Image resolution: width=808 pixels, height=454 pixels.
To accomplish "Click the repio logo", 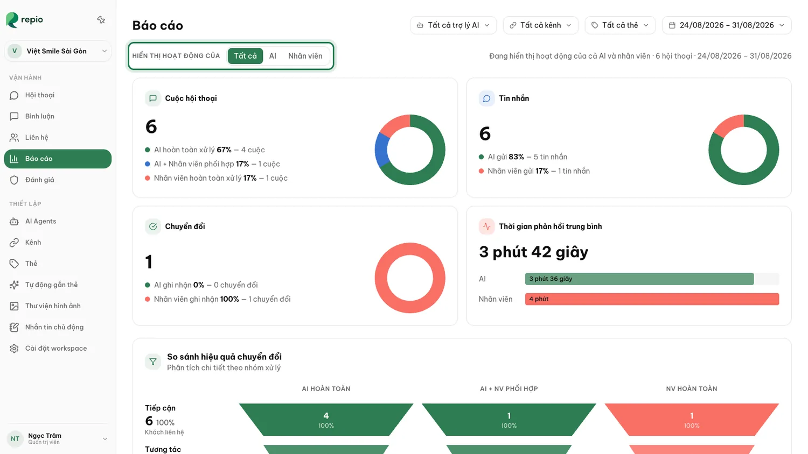I will 25,20.
